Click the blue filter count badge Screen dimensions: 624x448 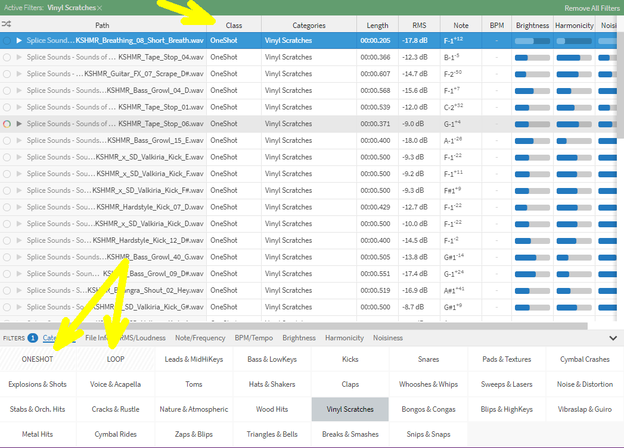point(33,338)
